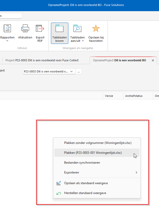This screenshot has height=207, width=159.
Task: Open the Exporteren submenu
Action: 97,172
